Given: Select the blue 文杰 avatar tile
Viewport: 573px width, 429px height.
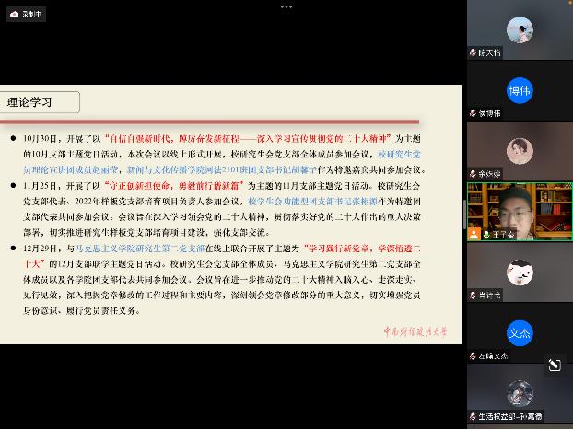Looking at the screenshot, I should click(x=520, y=333).
